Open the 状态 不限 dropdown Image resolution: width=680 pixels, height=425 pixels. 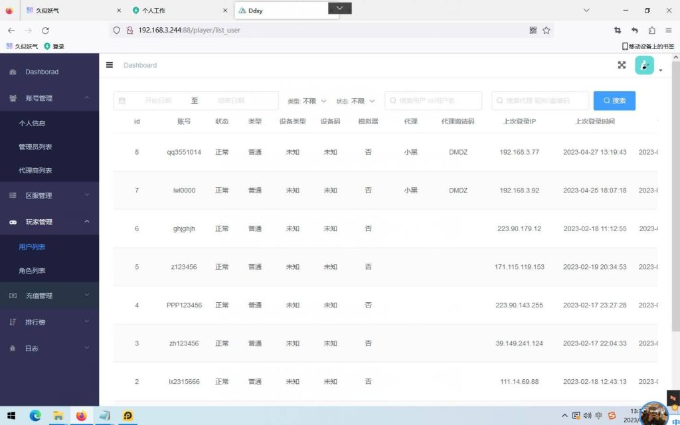tap(355, 100)
